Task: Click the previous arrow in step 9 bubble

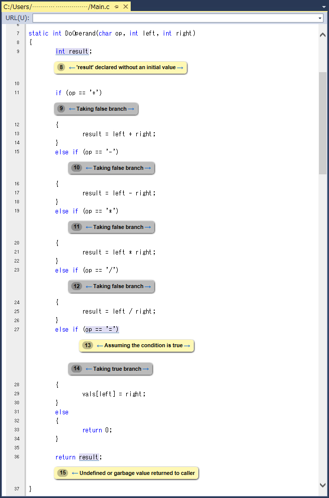Action: pos(72,109)
